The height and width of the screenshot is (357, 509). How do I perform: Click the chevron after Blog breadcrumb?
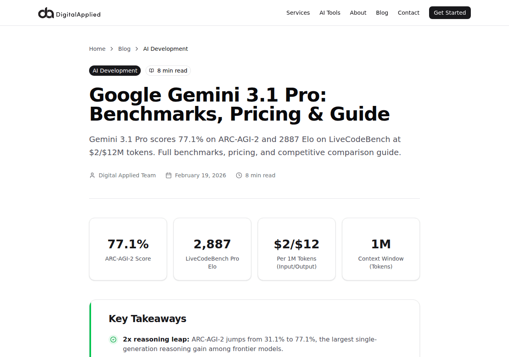pos(136,48)
